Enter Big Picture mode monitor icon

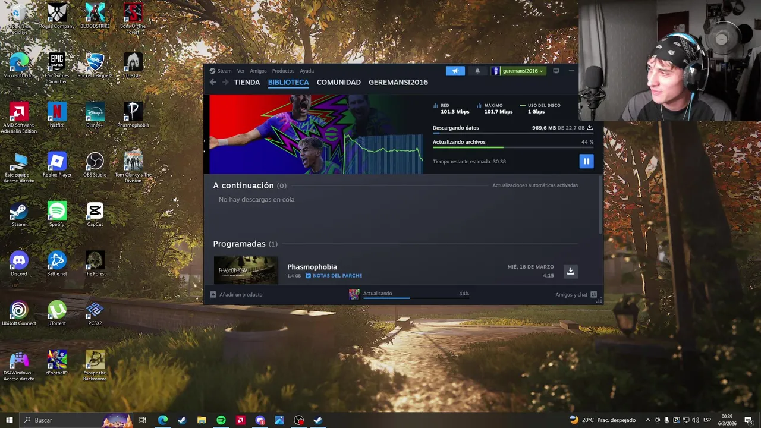[x=556, y=71]
